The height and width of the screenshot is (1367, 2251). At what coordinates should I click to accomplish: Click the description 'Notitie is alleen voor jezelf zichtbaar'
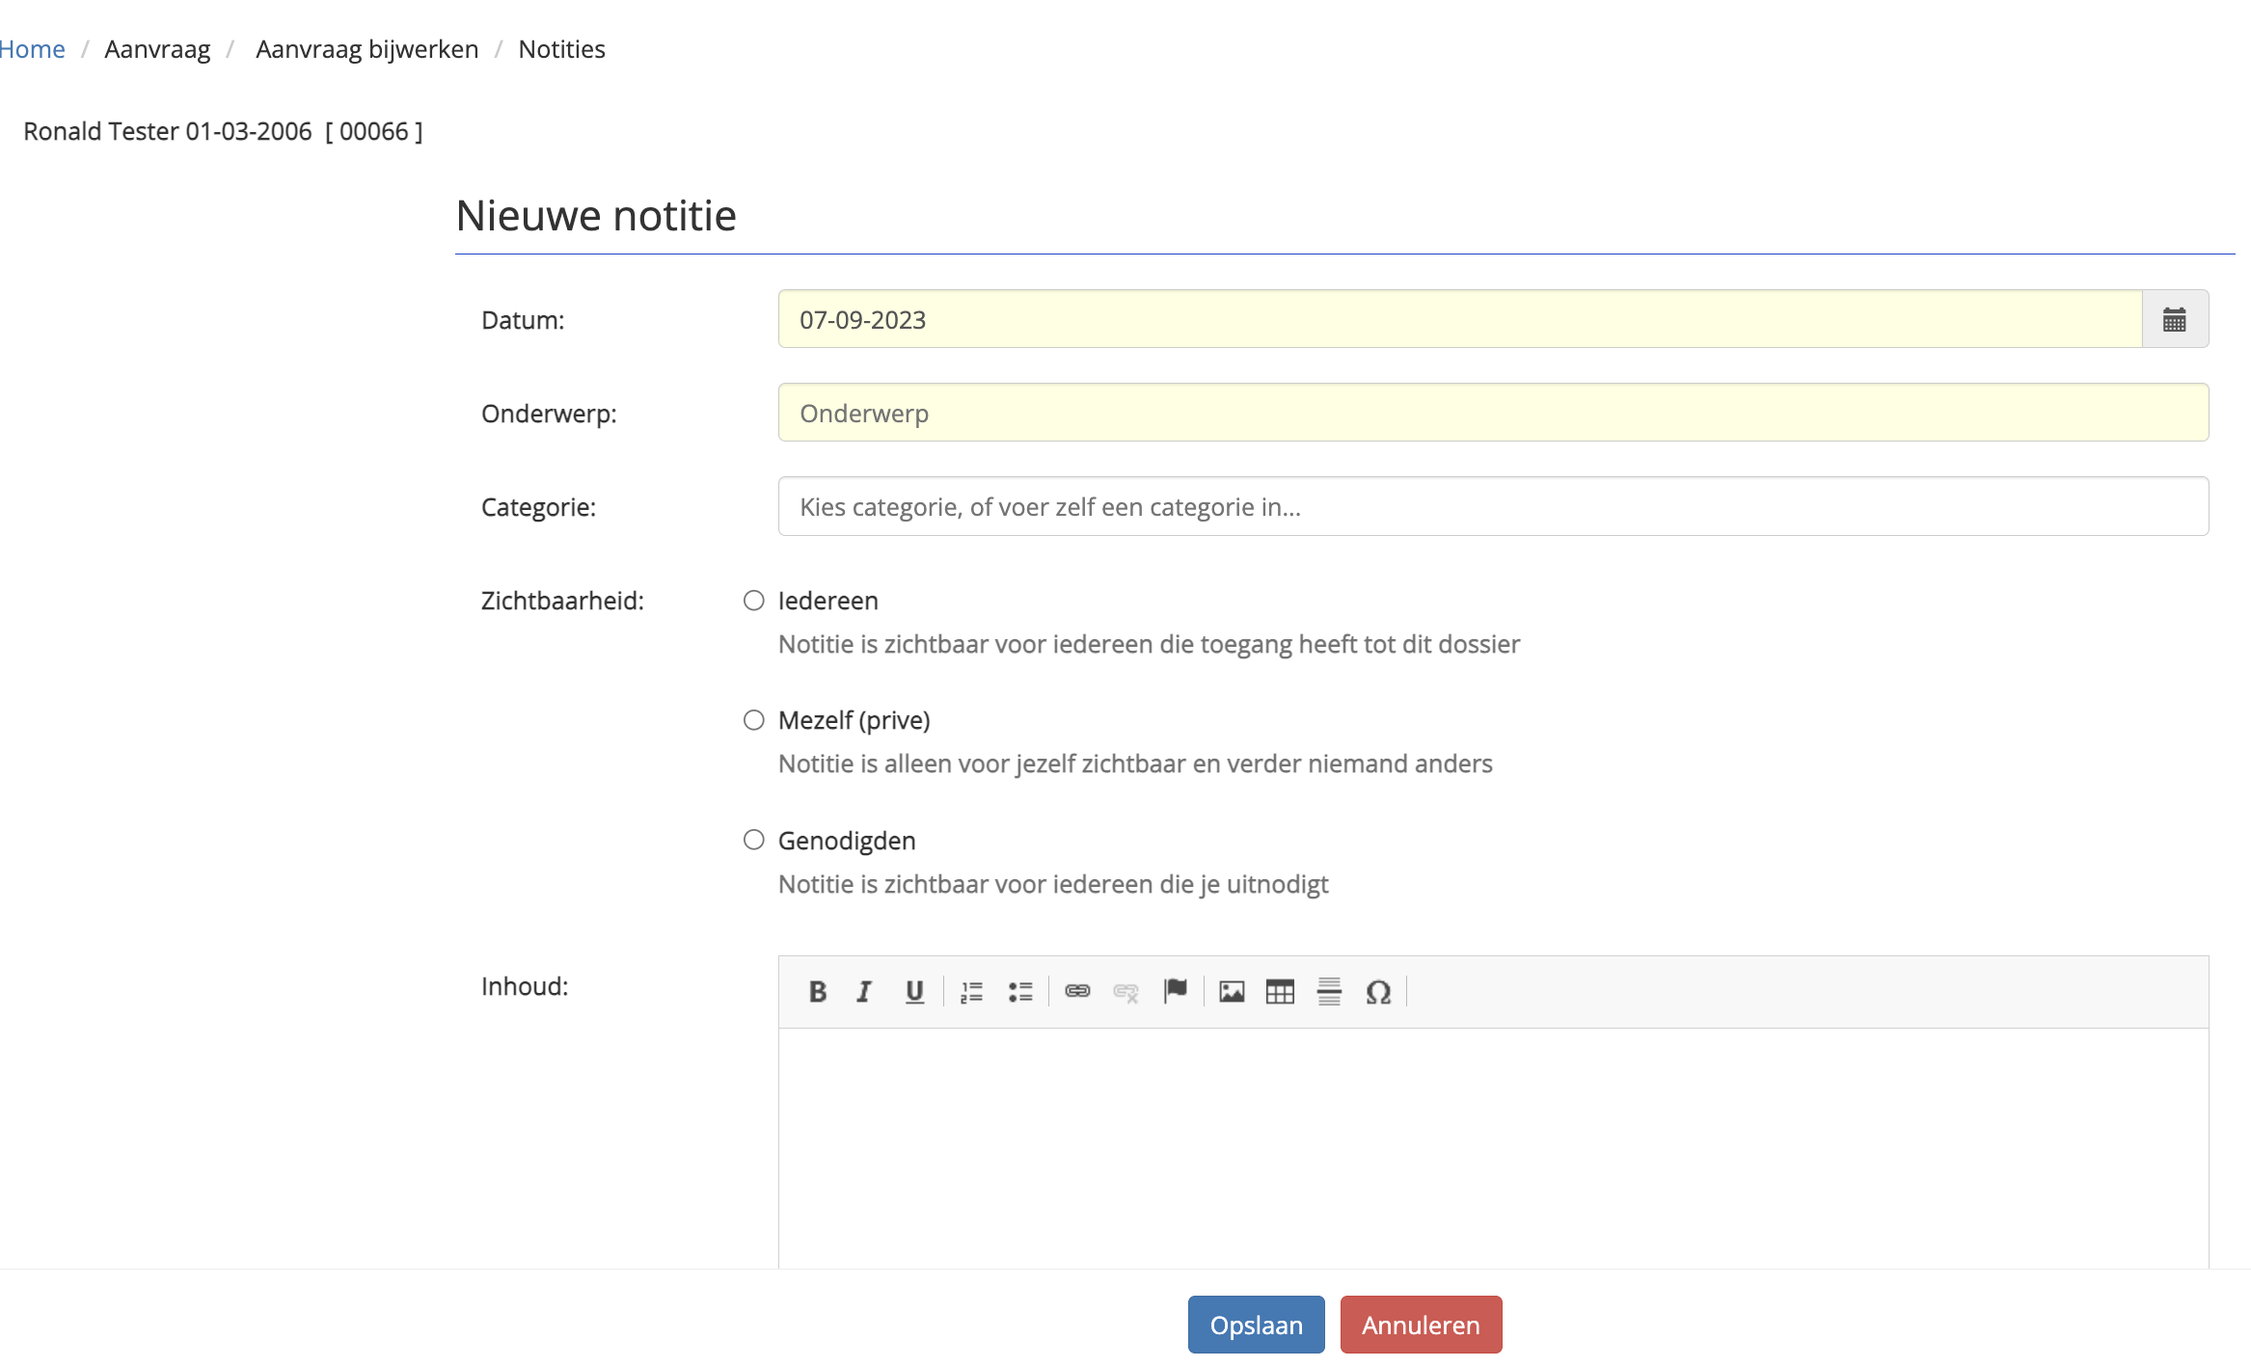point(1135,764)
